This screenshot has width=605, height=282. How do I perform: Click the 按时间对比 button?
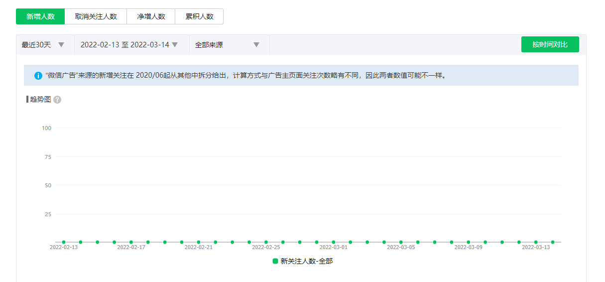pos(550,44)
